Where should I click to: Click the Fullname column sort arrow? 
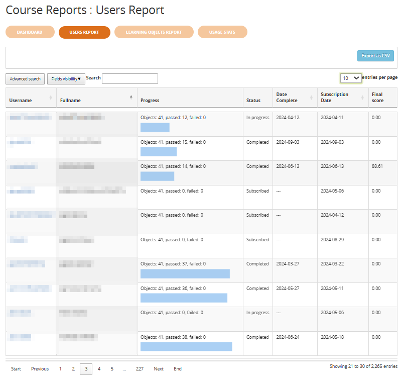coord(131,97)
